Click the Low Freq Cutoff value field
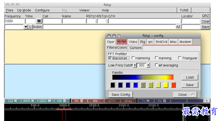This screenshot has height=121, width=220. click(142, 65)
